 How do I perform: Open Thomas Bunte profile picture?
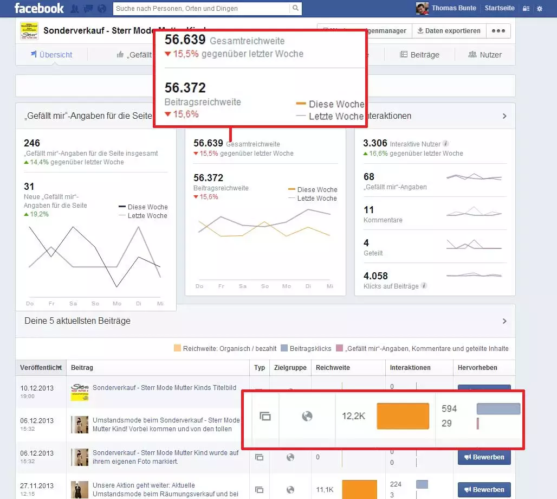click(422, 8)
